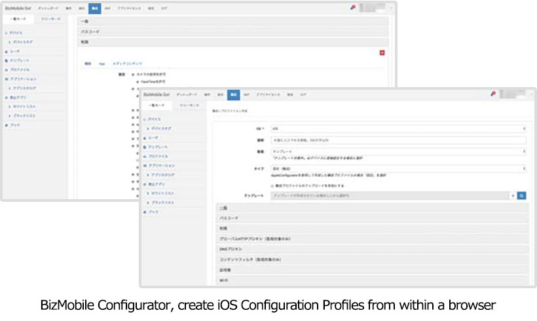Expand the パスコード section in the back window
The image size is (537, 321).
233,31
